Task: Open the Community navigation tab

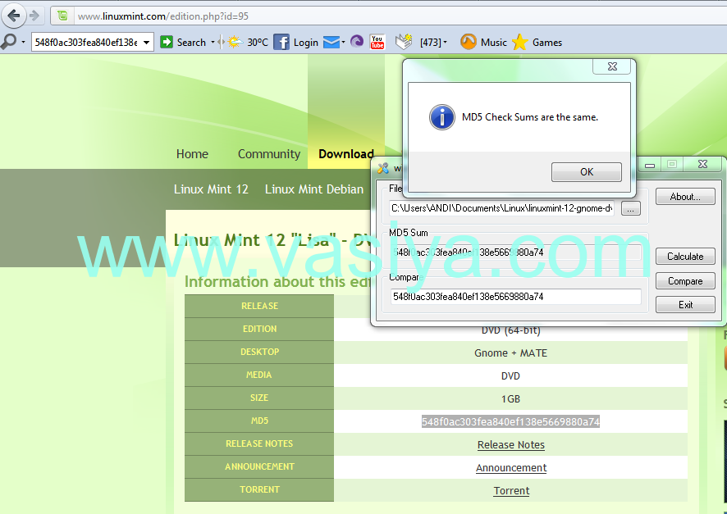Action: [x=269, y=154]
